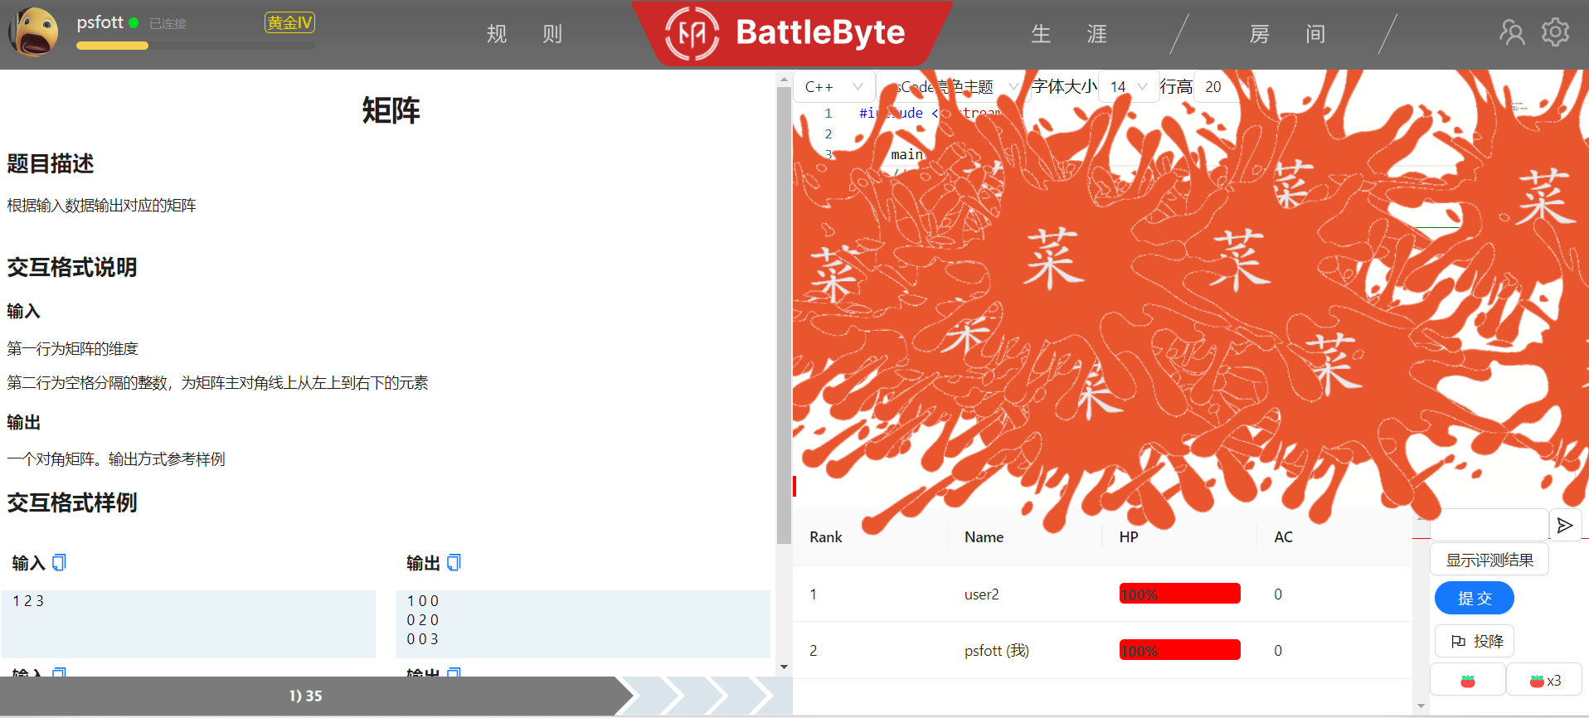Click the code editor minimap
The width and height of the screenshot is (1589, 718).
coord(1519,106)
